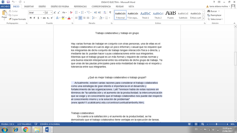Show paragraph marks pilcrow

pos(110,13)
